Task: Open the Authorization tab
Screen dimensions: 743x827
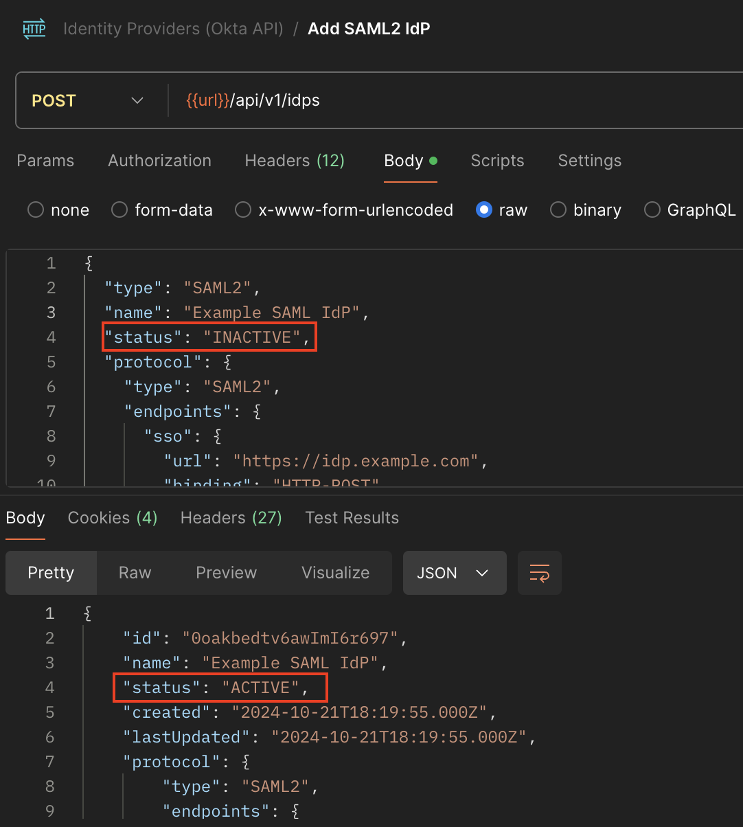Action: click(x=159, y=161)
